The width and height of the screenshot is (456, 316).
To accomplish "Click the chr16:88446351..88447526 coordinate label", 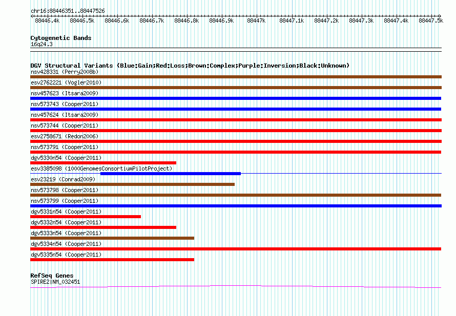I will coord(68,11).
